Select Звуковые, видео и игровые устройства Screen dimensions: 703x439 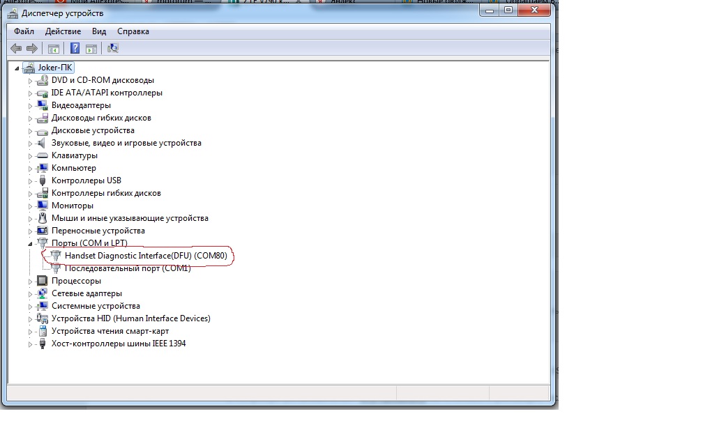pos(126,143)
